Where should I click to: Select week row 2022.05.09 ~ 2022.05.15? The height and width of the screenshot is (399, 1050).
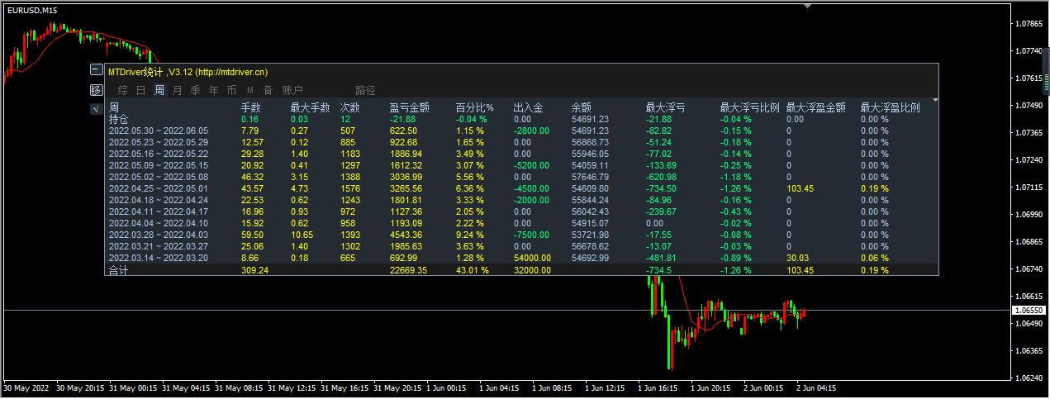tap(159, 165)
